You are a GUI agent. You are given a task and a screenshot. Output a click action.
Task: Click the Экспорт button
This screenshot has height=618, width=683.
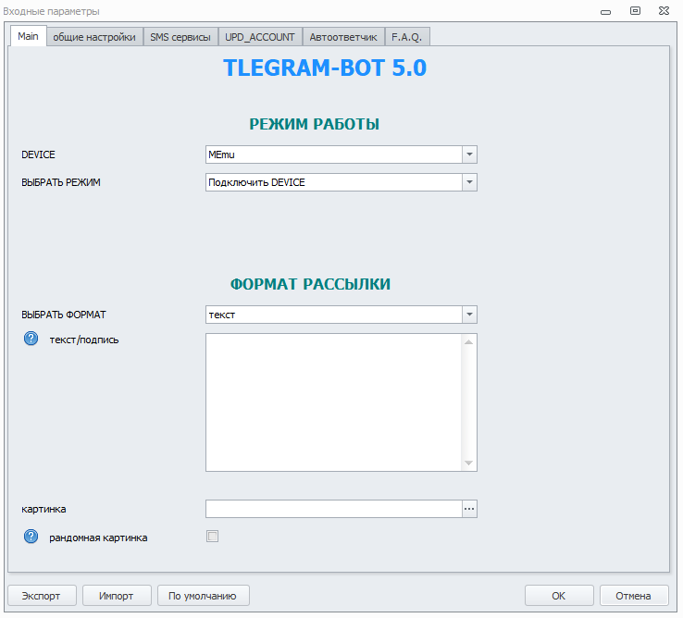(x=42, y=596)
